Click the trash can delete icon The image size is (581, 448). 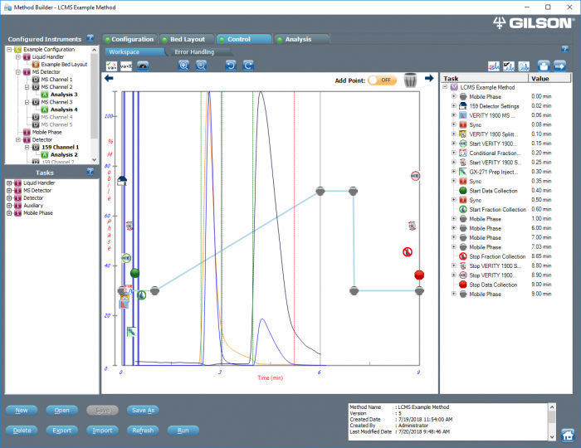click(410, 80)
